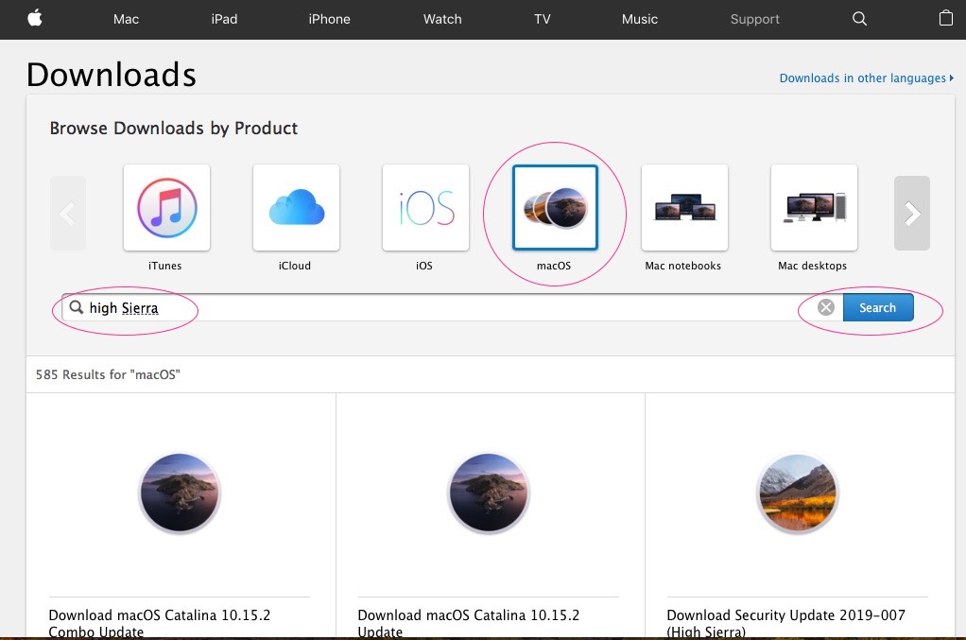Show next products with right arrow
Screen dimensions: 966x640
pos(912,213)
